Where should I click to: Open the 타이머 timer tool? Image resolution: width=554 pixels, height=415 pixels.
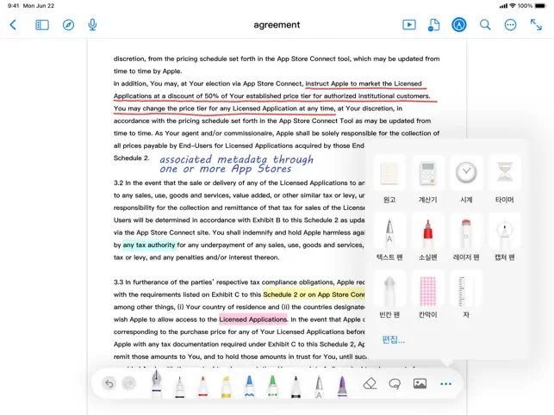(505, 180)
